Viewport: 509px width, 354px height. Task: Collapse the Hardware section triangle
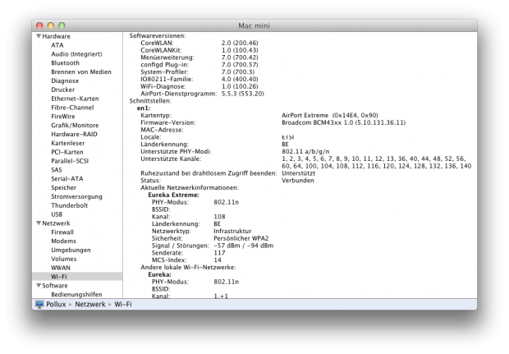point(39,36)
